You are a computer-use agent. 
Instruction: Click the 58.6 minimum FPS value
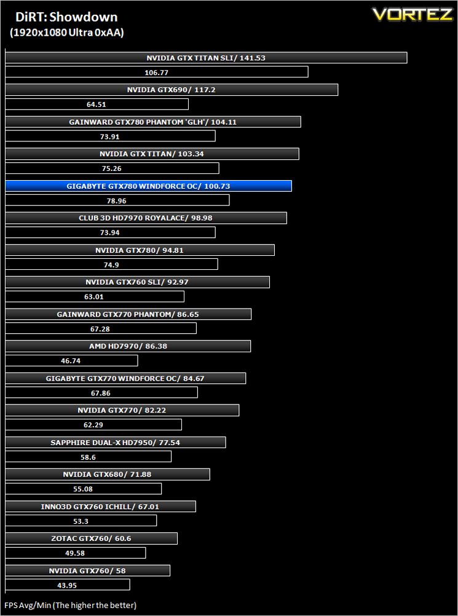coord(87,457)
